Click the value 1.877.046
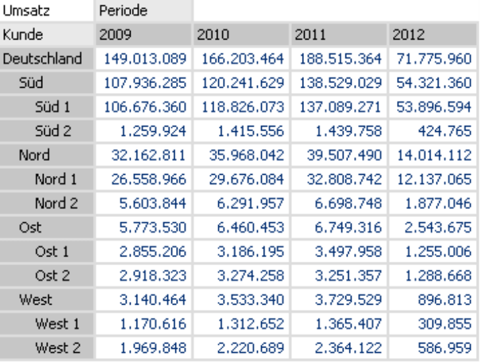This screenshot has height=362, width=480. coord(433,203)
